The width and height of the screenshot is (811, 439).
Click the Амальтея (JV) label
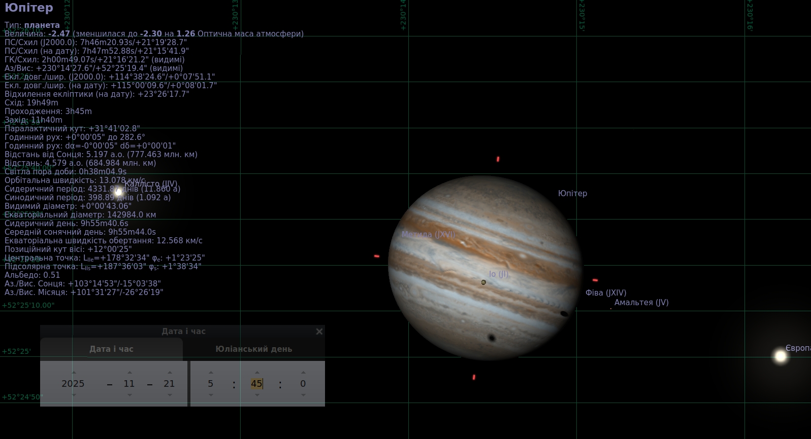(641, 302)
